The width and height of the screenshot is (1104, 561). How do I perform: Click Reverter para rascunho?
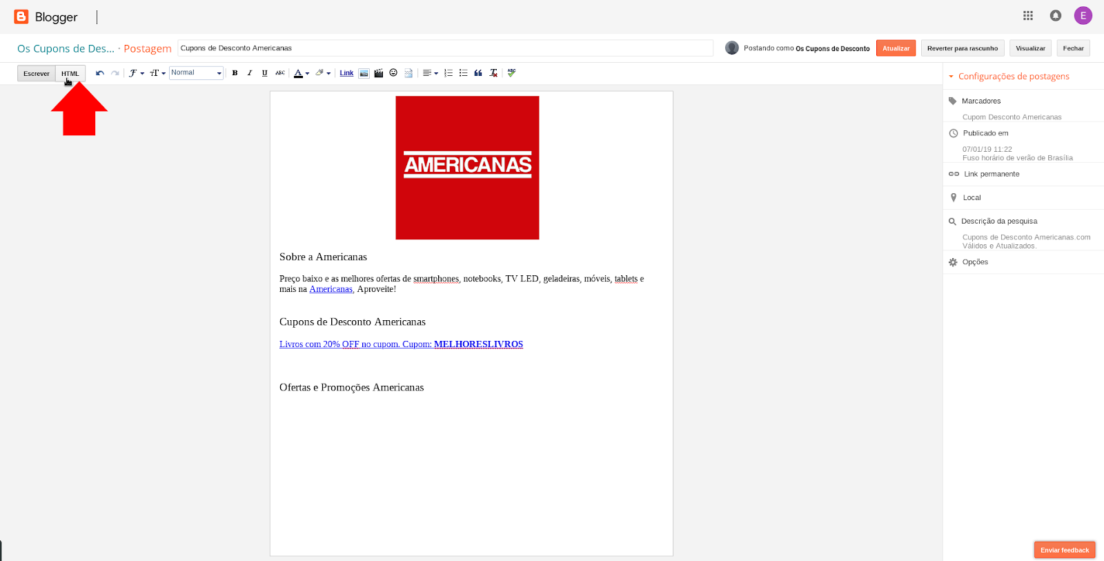[963, 48]
